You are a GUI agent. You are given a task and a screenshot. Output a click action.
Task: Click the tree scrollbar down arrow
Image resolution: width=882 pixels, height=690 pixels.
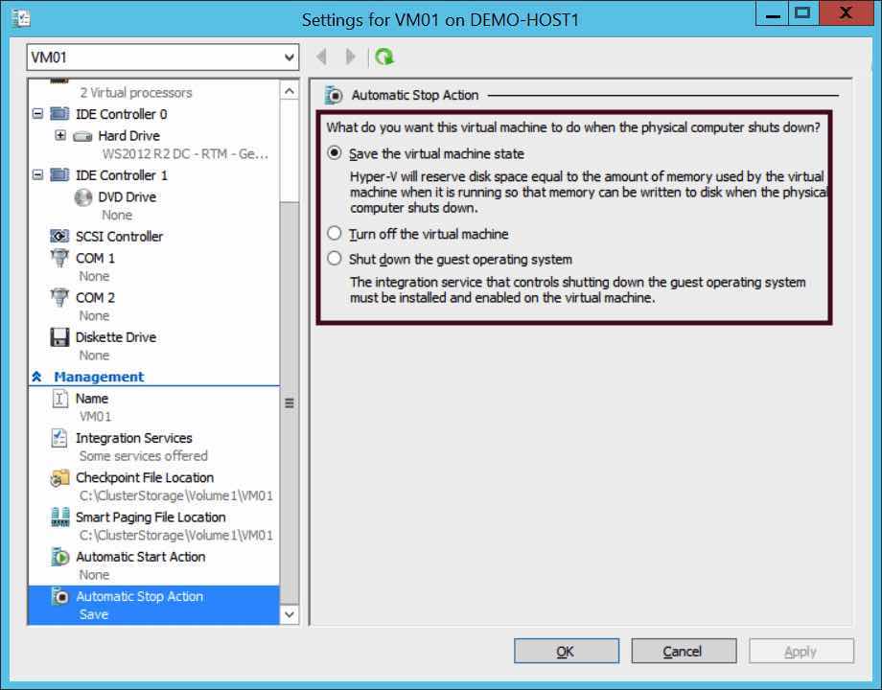pos(290,614)
